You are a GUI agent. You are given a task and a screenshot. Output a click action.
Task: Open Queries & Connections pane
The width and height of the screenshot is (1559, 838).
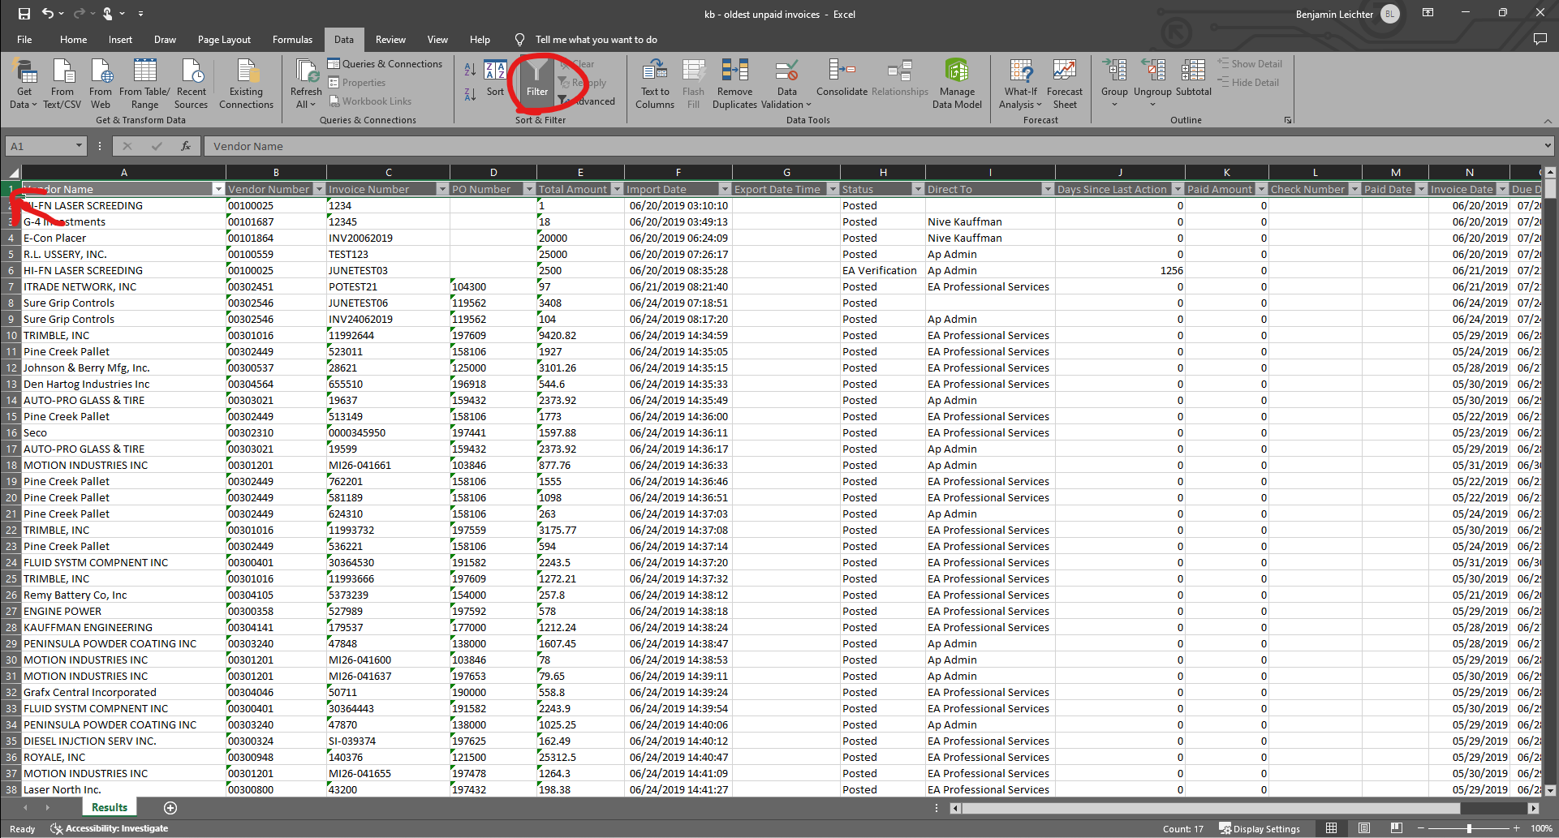(x=385, y=64)
